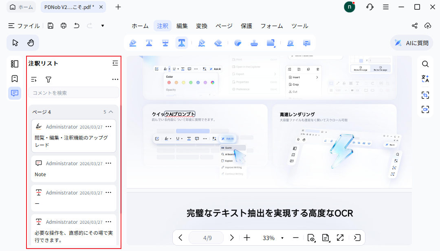Open the zoom level dropdown showing 33%
This screenshot has height=251, width=440.
click(x=272, y=238)
